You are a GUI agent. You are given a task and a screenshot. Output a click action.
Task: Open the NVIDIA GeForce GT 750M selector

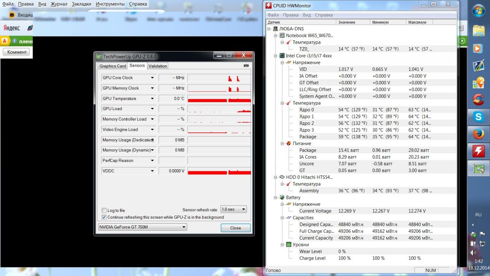coord(143,227)
